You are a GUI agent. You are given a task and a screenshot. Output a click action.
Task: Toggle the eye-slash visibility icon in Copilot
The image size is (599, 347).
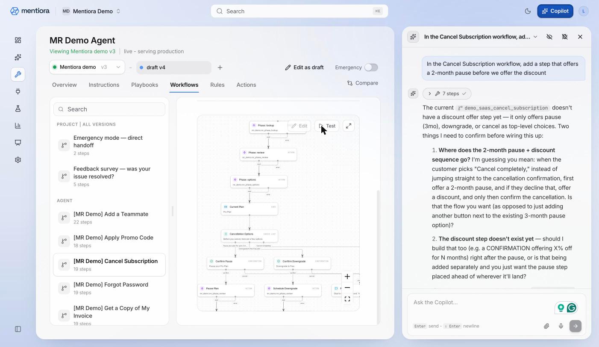[x=549, y=37]
